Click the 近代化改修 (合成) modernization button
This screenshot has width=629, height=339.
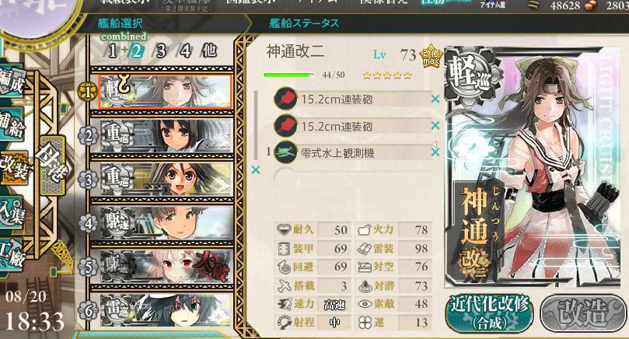(x=489, y=313)
